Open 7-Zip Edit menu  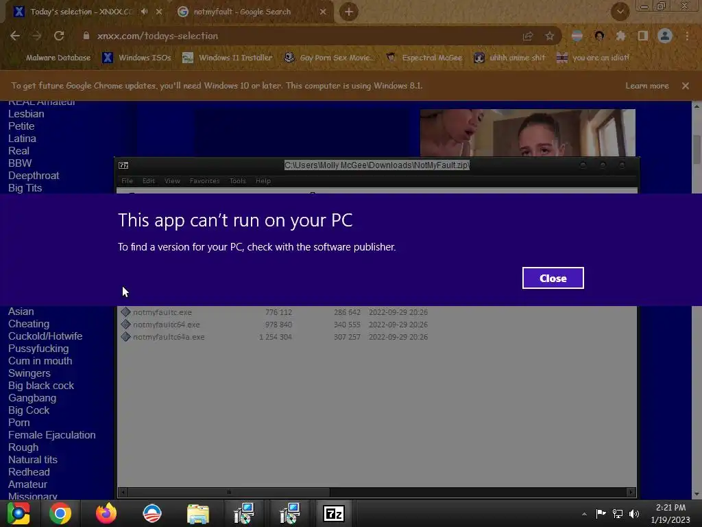click(149, 180)
